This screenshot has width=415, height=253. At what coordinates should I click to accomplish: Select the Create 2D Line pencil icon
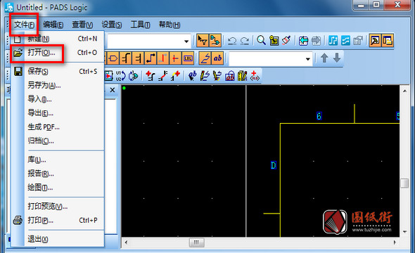click(205, 76)
